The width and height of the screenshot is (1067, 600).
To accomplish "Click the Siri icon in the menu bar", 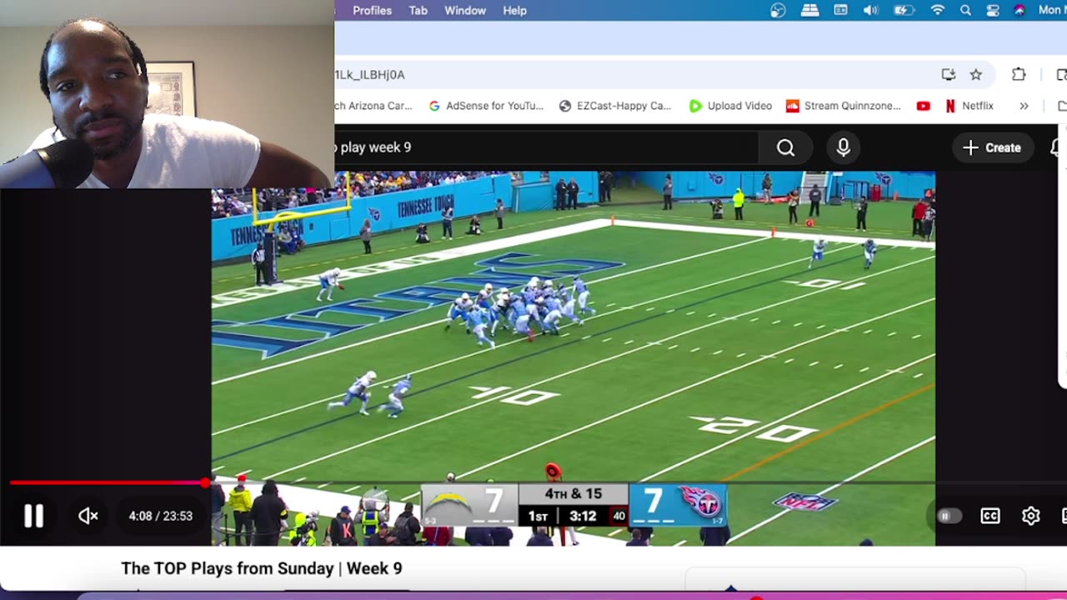I will pos(1019,10).
